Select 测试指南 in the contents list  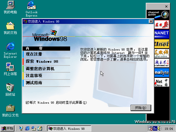[46, 83]
